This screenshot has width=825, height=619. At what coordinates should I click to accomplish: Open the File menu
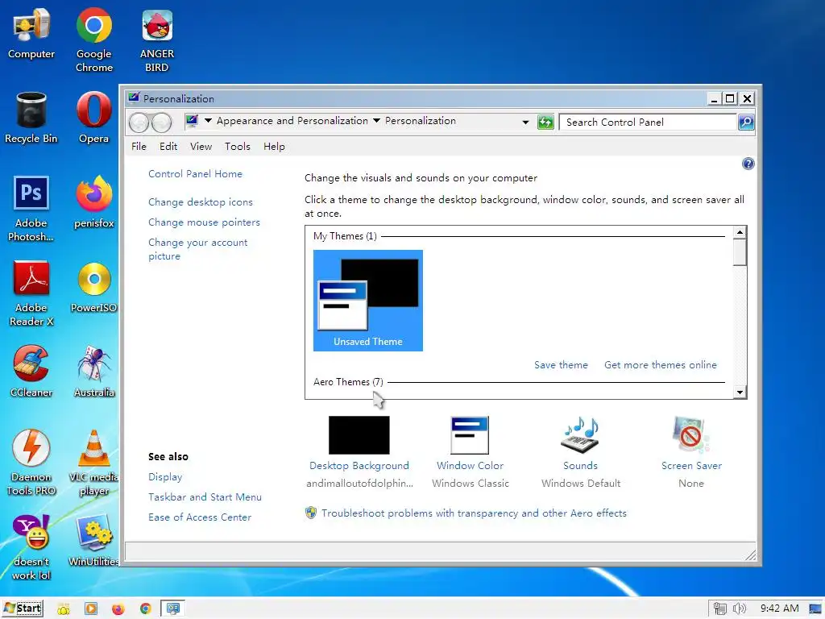139,147
